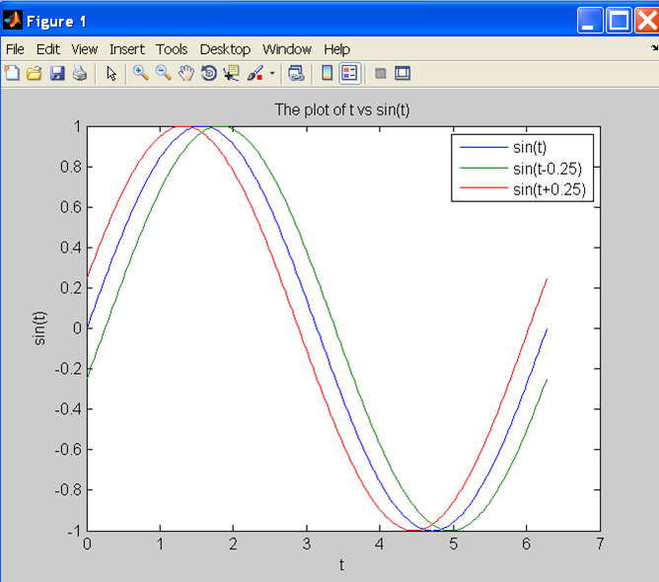
Task: Select the Zoom Out magnifier tool
Action: point(163,73)
